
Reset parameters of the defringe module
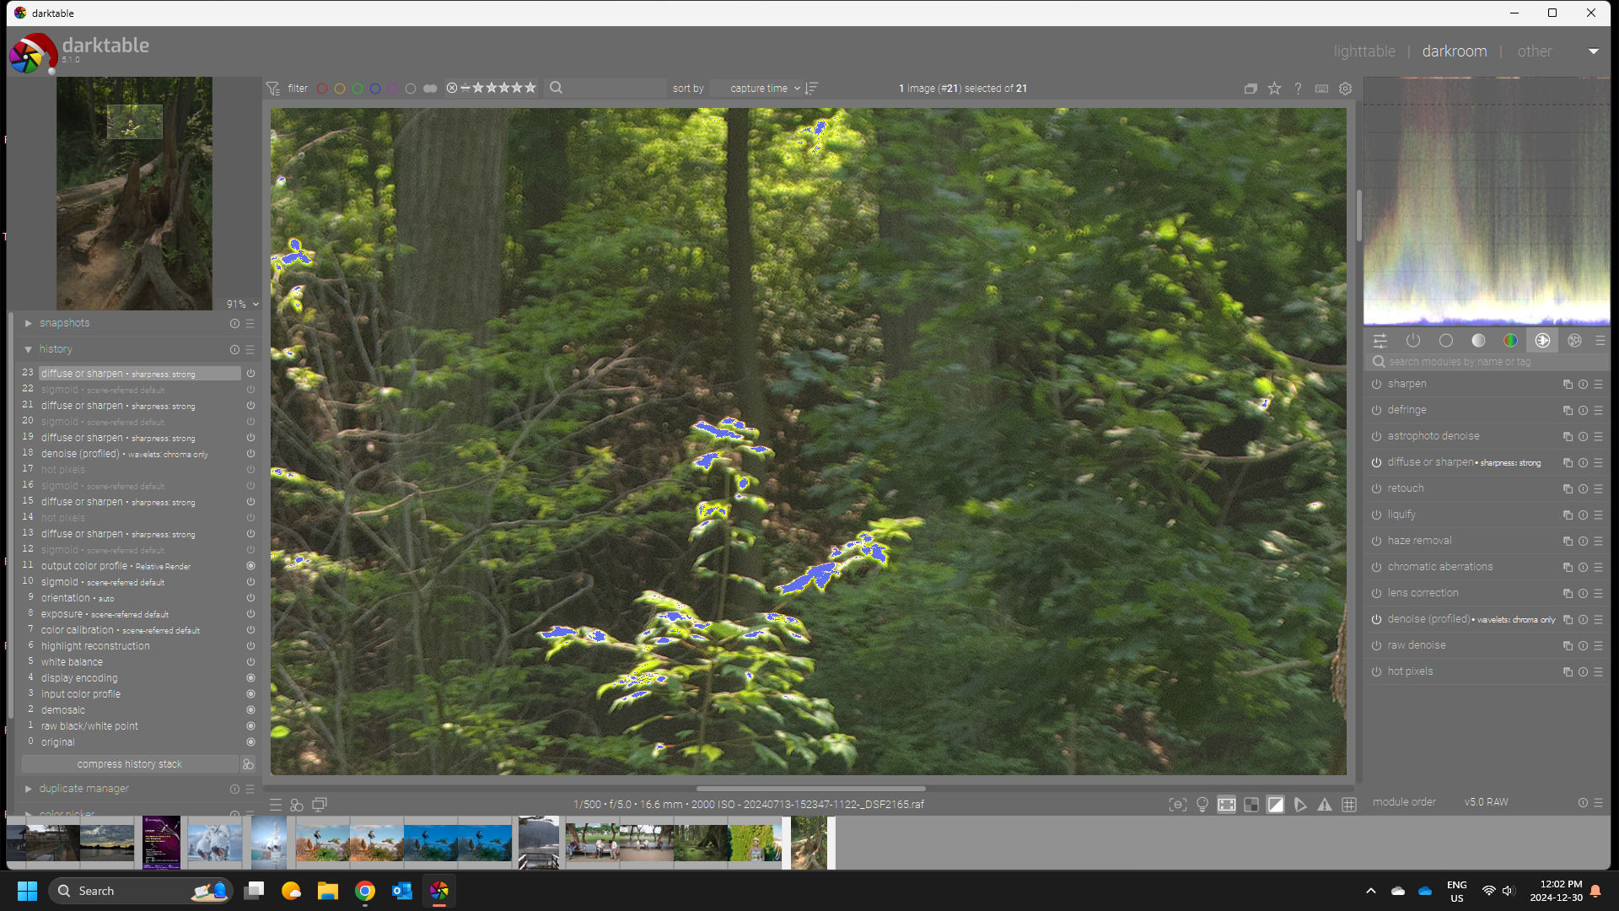point(1583,410)
